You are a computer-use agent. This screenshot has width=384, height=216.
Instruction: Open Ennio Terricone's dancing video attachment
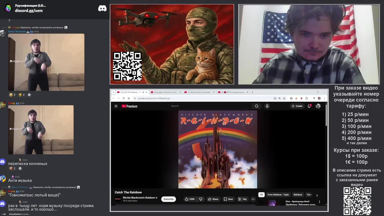[46, 62]
